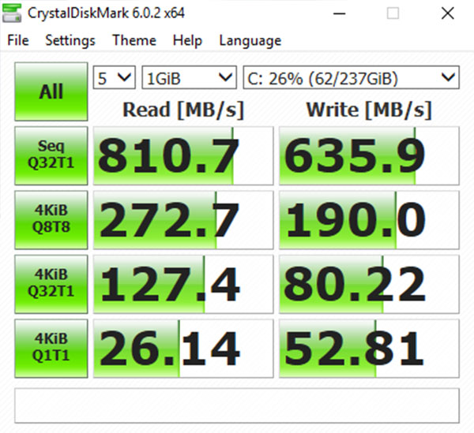Open the Settings menu
Viewport: 474px width, 433px height.
click(70, 40)
